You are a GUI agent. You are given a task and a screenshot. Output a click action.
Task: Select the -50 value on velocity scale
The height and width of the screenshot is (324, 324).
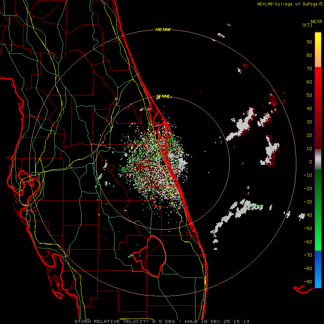[308, 229]
